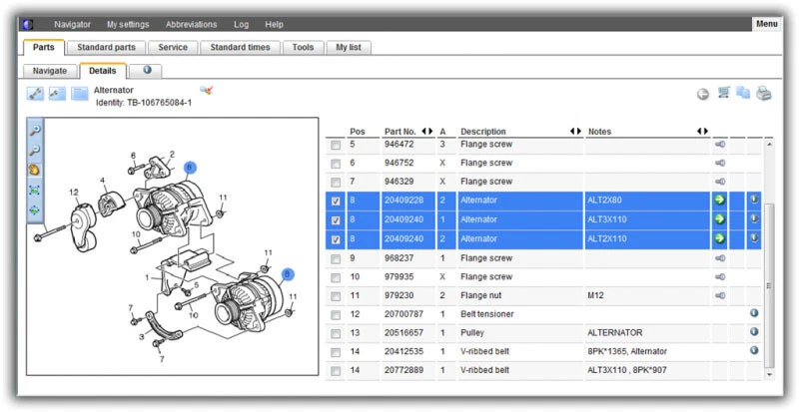Click the magnifier with red checkmark icon
Screen dimensions: 799x412
(206, 90)
